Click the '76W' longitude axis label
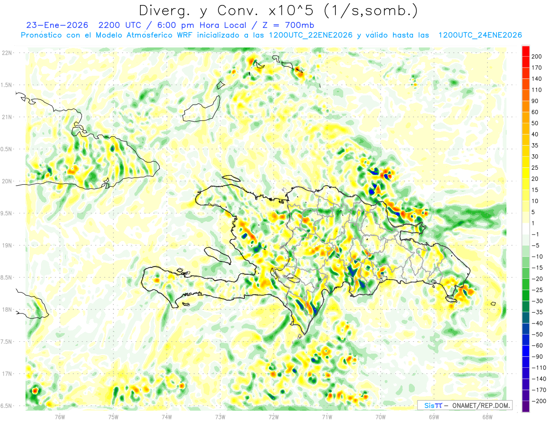Image resolution: width=547 pixels, height=423 pixels. click(60, 417)
